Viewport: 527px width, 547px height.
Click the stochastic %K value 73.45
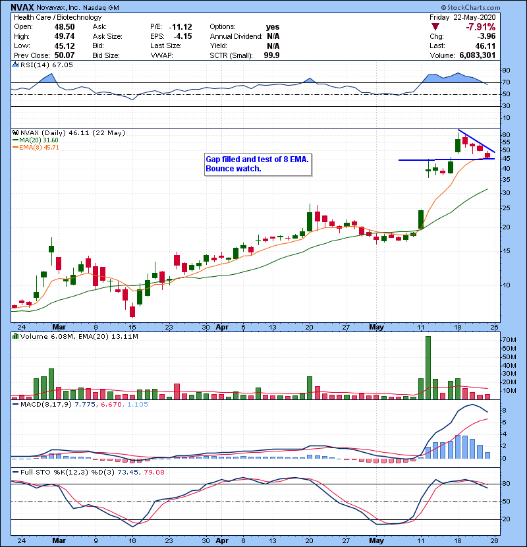pos(127,472)
